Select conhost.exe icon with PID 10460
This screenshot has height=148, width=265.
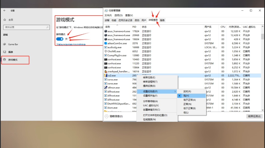[106, 59]
